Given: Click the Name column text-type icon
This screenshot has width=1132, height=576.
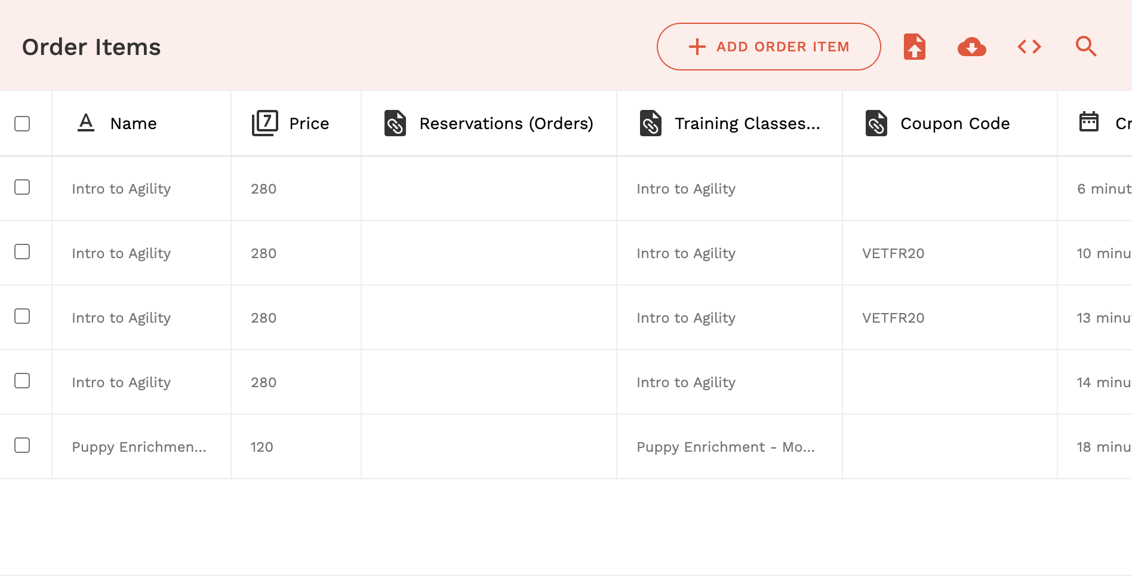Looking at the screenshot, I should (x=86, y=123).
